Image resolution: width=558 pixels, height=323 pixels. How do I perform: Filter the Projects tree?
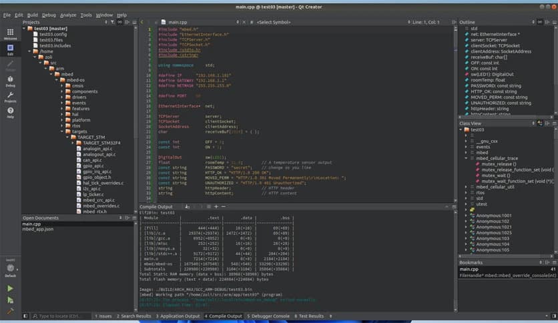click(112, 22)
